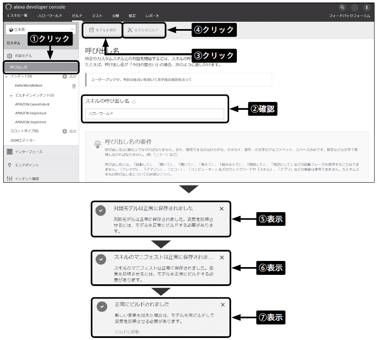
Task: Switch to the ビルド tab
Action: point(77,16)
